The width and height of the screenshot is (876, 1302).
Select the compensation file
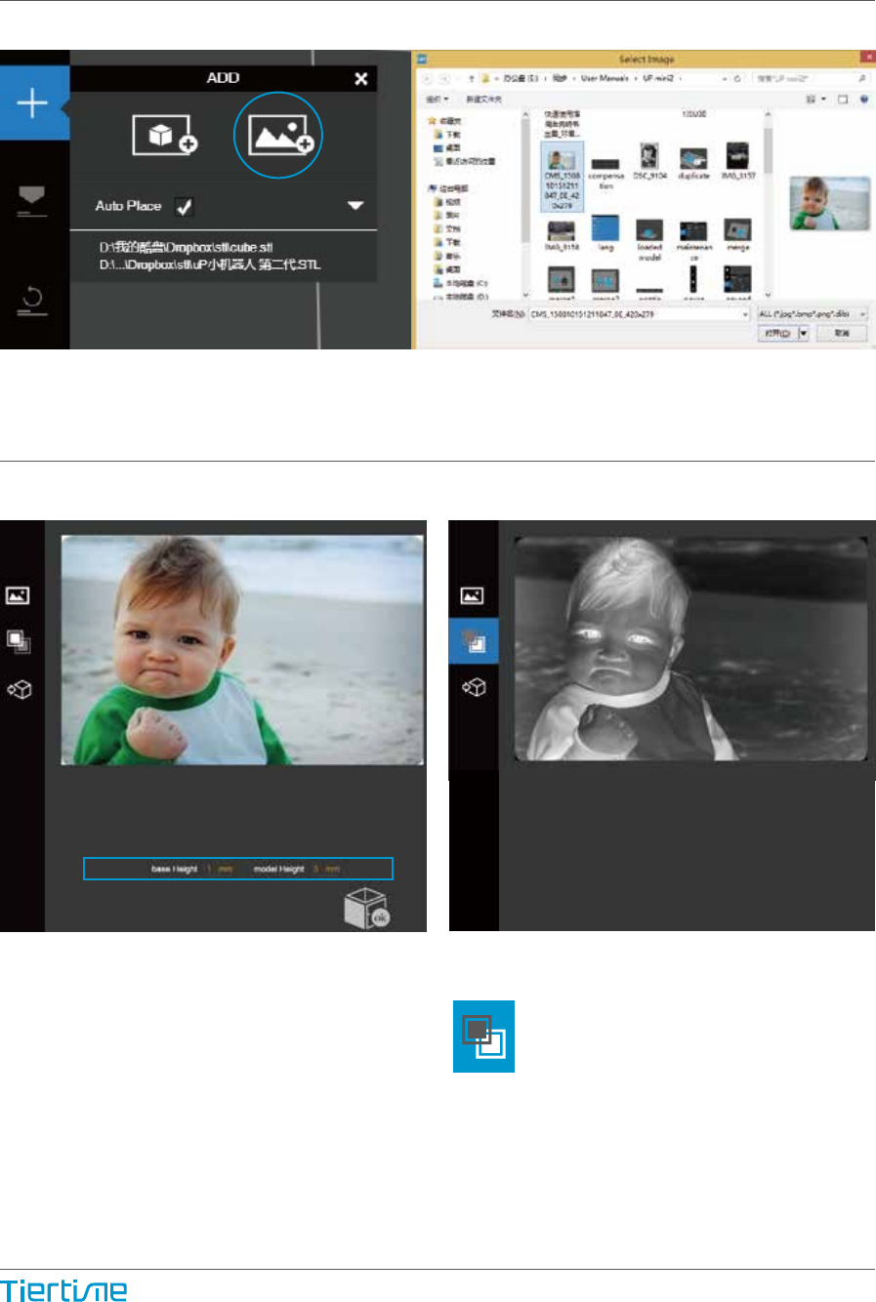(x=605, y=173)
